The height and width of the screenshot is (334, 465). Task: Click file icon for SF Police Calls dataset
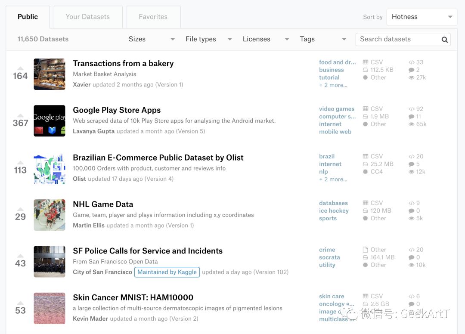tap(366, 250)
